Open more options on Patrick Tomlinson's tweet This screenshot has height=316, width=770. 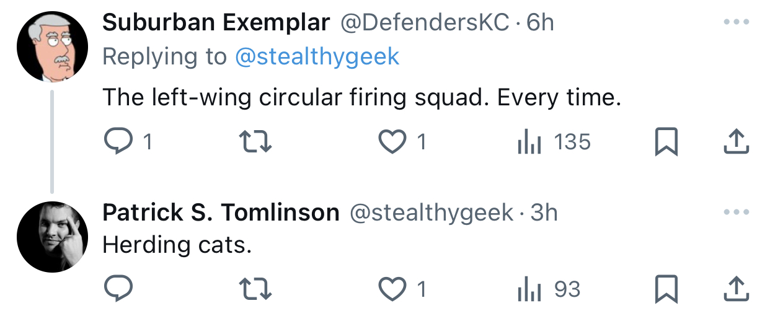pos(737,212)
